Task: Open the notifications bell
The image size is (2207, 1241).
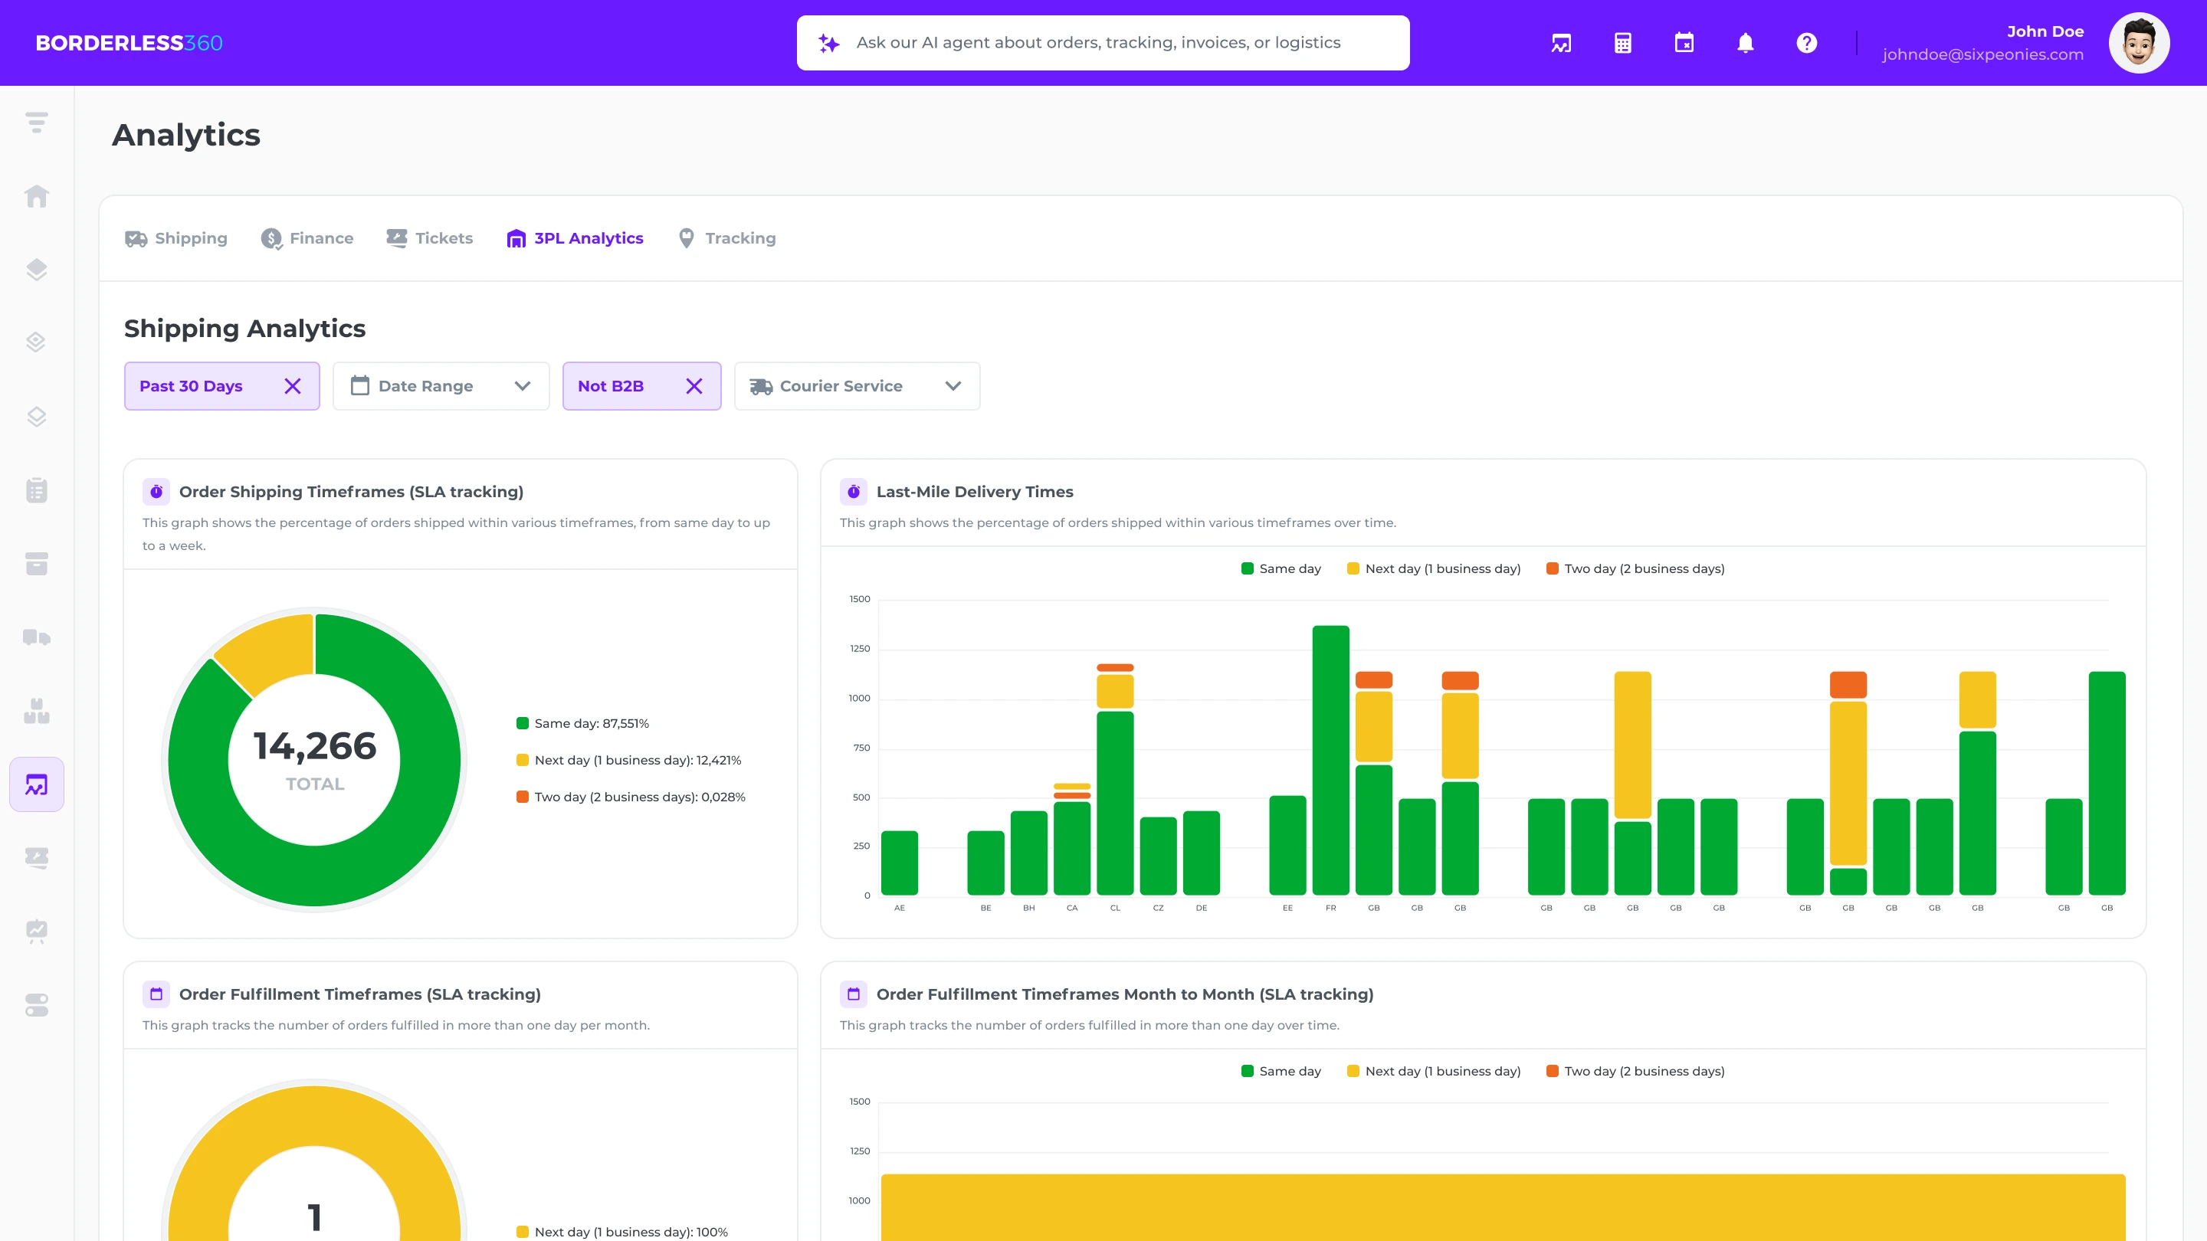Action: [1745, 43]
